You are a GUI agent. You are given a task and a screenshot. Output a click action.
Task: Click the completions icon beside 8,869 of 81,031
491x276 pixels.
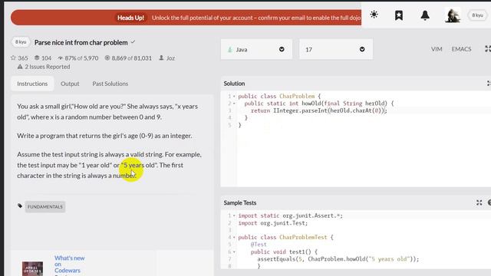(107, 58)
